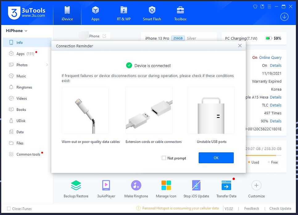Open the Manage Icon tool
The height and width of the screenshot is (215, 298).
[166, 189]
